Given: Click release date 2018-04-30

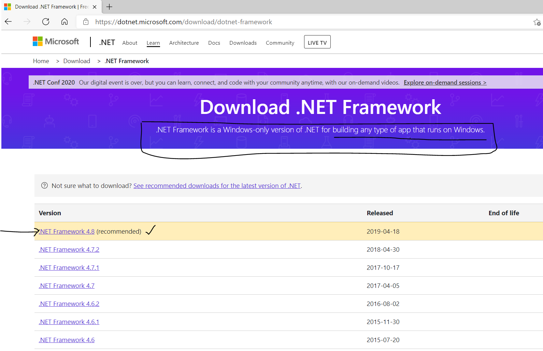Looking at the screenshot, I should (x=383, y=249).
